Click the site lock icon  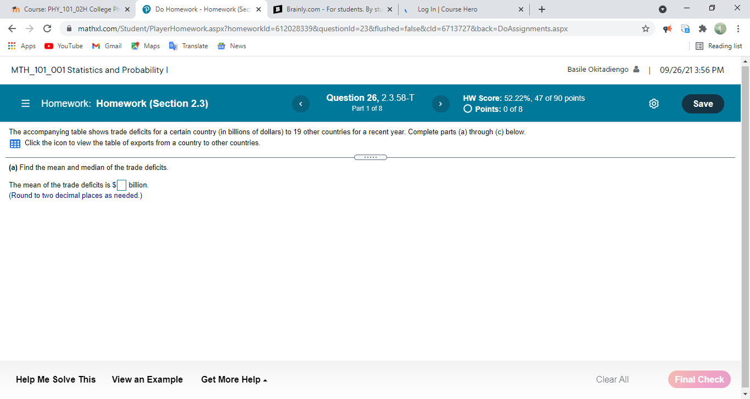(x=69, y=29)
